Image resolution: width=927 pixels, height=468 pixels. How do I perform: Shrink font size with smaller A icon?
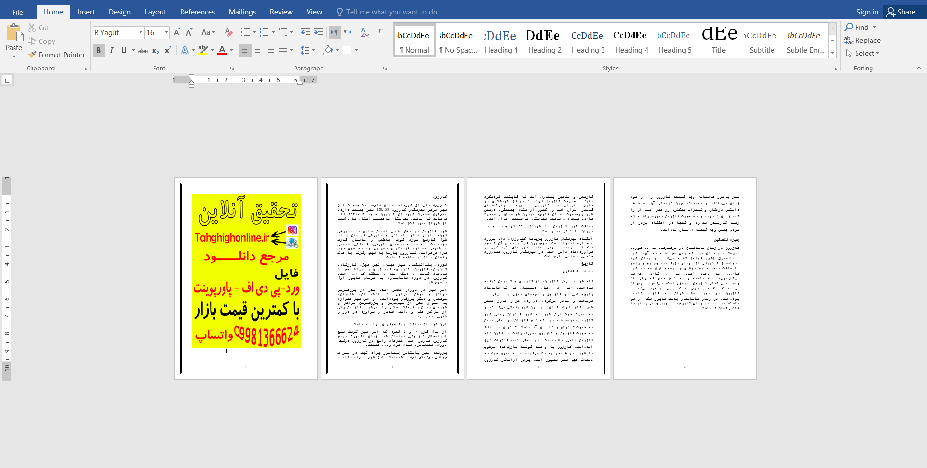click(189, 32)
